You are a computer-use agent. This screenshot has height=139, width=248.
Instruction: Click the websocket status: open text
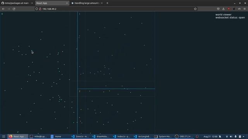[x=230, y=18]
